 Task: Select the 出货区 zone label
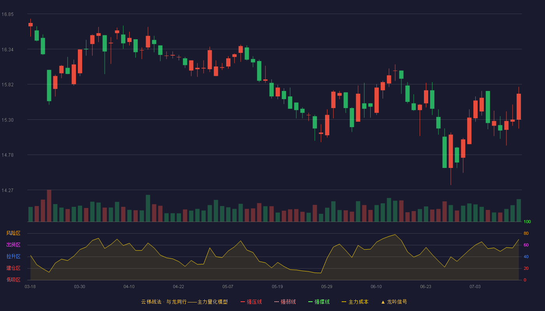(13, 245)
